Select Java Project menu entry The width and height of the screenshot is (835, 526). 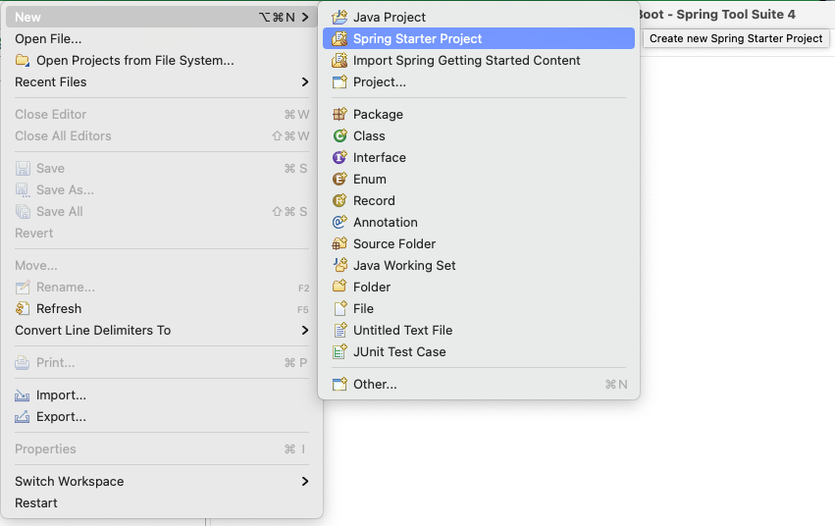coord(479,17)
